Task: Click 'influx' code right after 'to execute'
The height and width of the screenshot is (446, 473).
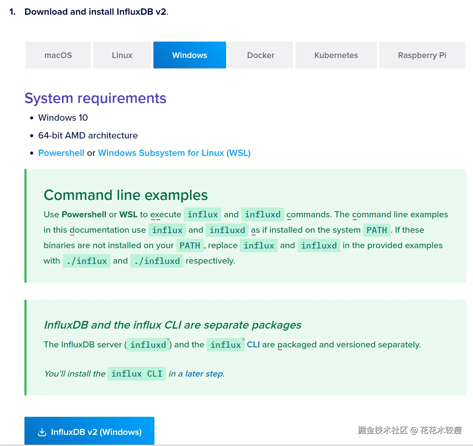Action: (202, 215)
